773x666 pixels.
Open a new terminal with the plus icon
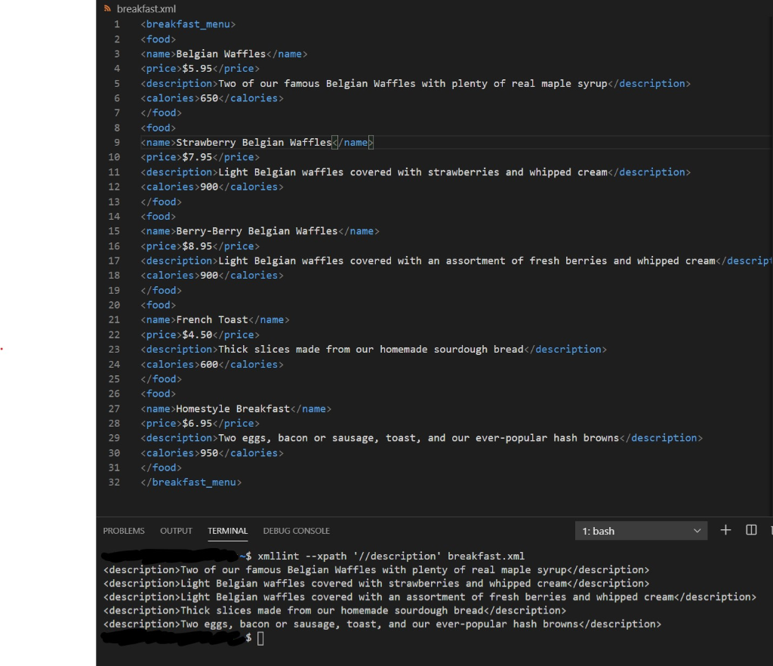[x=725, y=530]
